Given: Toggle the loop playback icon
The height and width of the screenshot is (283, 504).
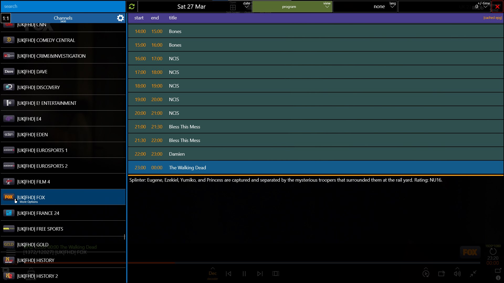Looking at the screenshot, I should (x=426, y=273).
